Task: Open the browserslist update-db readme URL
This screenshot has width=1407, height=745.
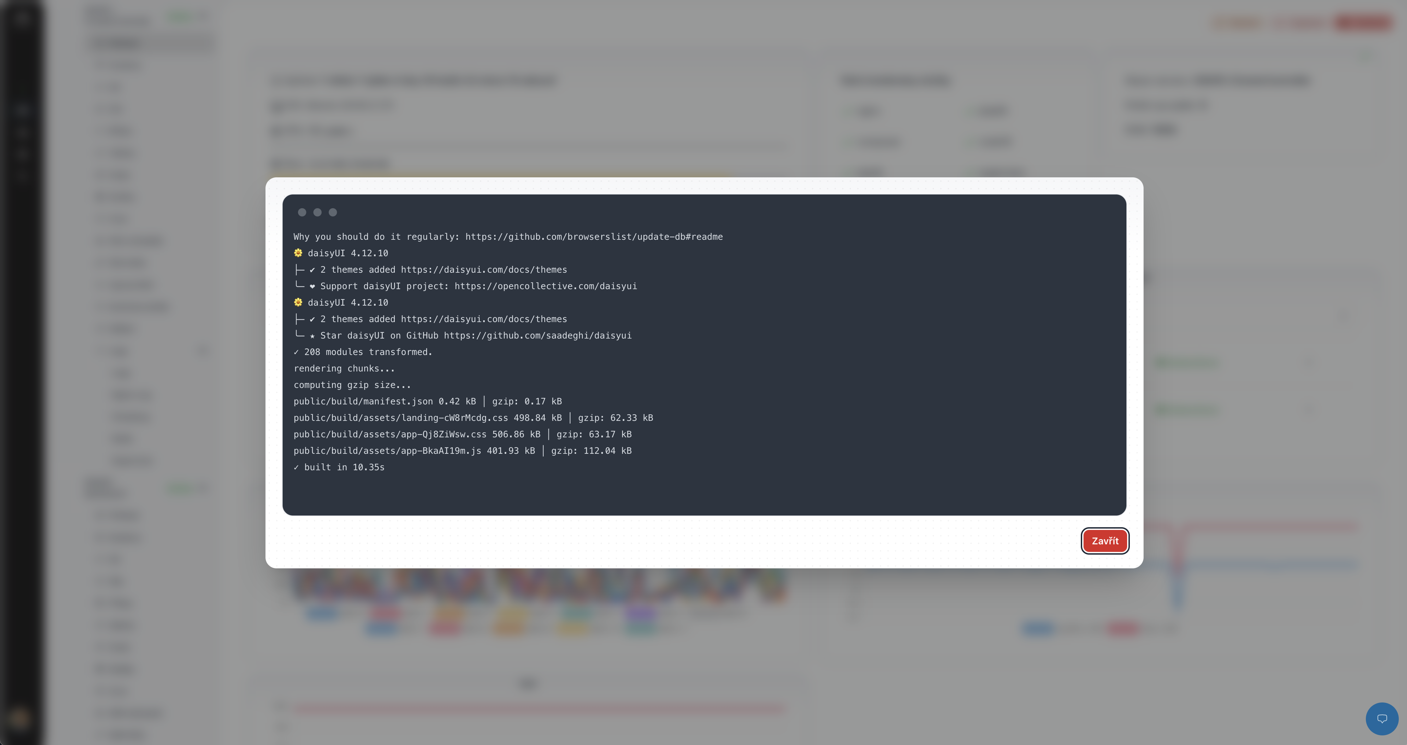Action: [594, 236]
